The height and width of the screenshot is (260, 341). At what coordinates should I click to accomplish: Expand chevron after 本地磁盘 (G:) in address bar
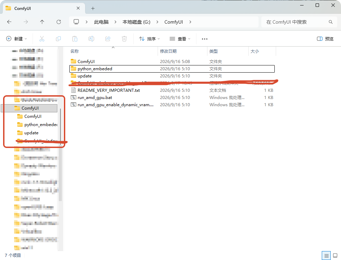(157, 22)
